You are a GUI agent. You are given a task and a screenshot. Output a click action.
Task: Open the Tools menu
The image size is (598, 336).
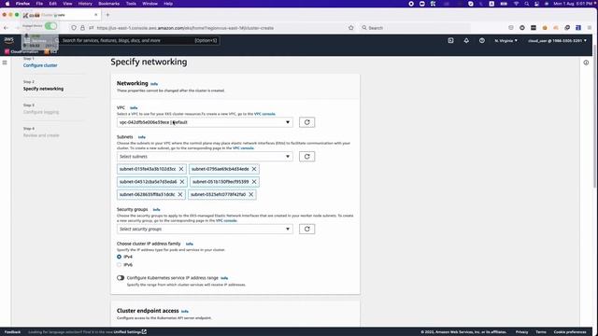pyautogui.click(x=131, y=4)
